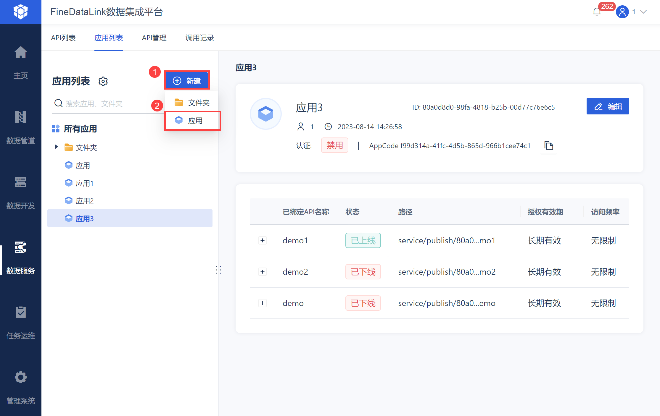Viewport: 660px width, 416px height.
Task: Select 应用2 in the application tree
Action: 85,201
